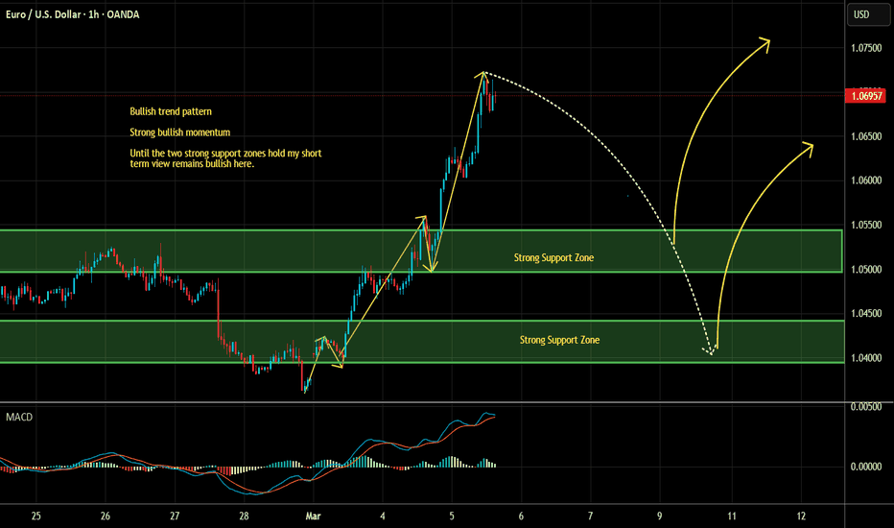Click date label 11 on time axis
The image size is (894, 528).
coord(732,516)
